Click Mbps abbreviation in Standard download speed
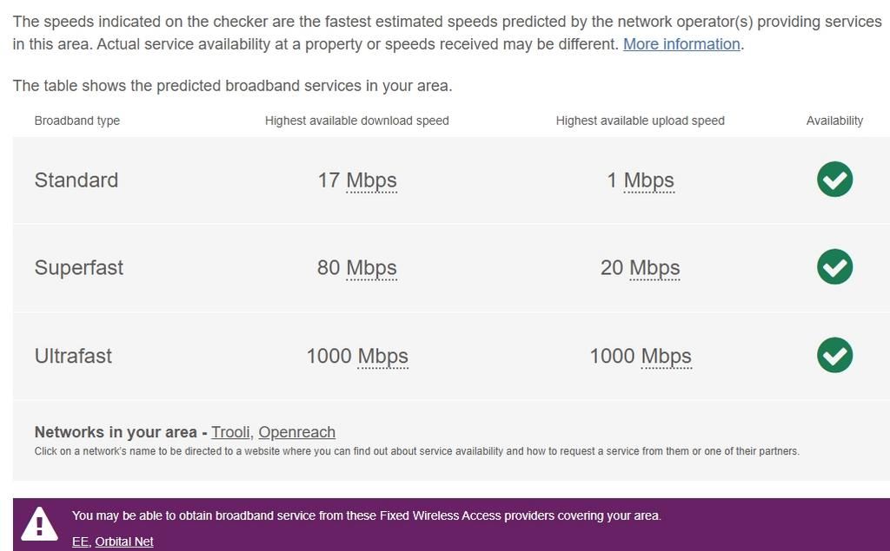 pyautogui.click(x=371, y=180)
